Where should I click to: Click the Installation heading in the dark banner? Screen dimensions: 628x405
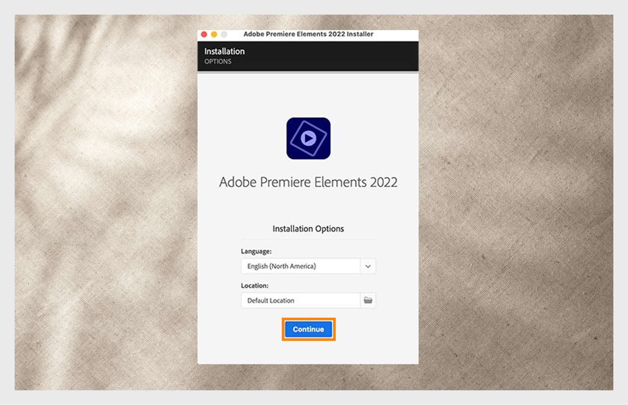(x=224, y=51)
